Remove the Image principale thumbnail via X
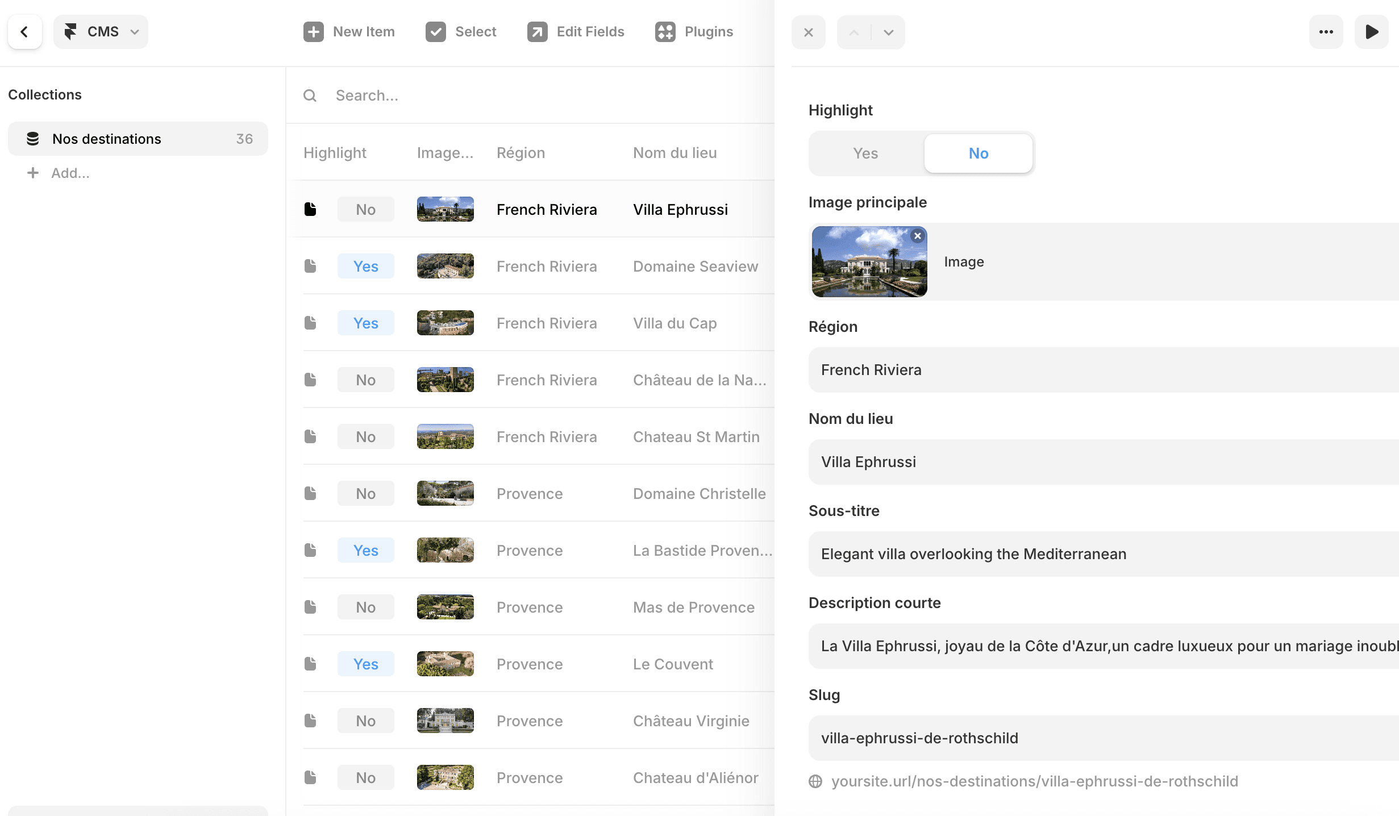This screenshot has height=816, width=1399. point(917,236)
